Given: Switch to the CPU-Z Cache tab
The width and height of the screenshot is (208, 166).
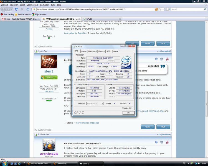Looking at the screenshot, I should point(84,51).
